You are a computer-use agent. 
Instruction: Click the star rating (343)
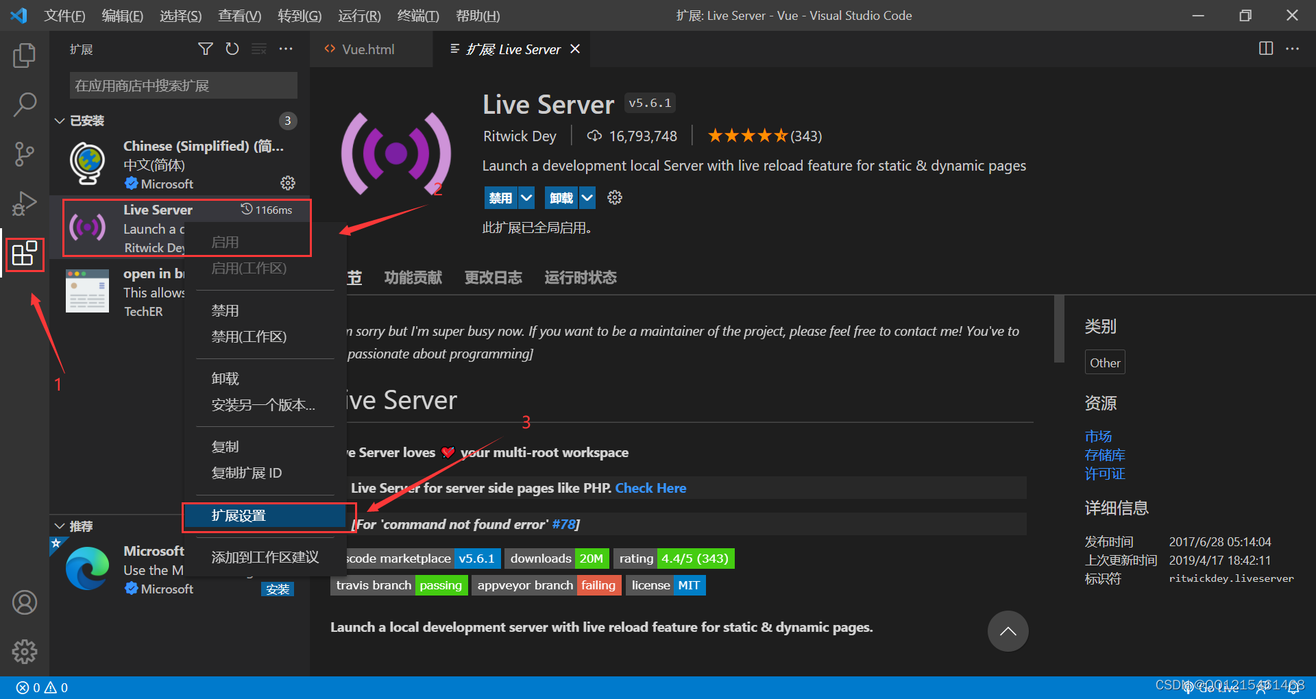point(764,136)
